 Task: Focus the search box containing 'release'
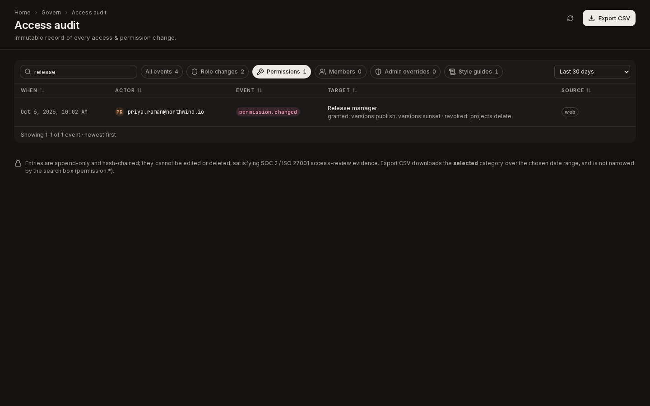point(79,72)
